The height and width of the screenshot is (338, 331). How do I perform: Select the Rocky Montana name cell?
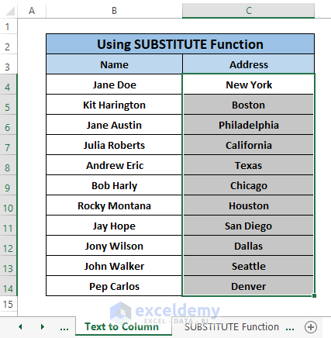(x=114, y=205)
